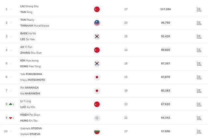Image resolution: width=208 pixels, height=138 pixels.
Task: Open HUNG En-Tzu player profile
Action: pos(28,121)
